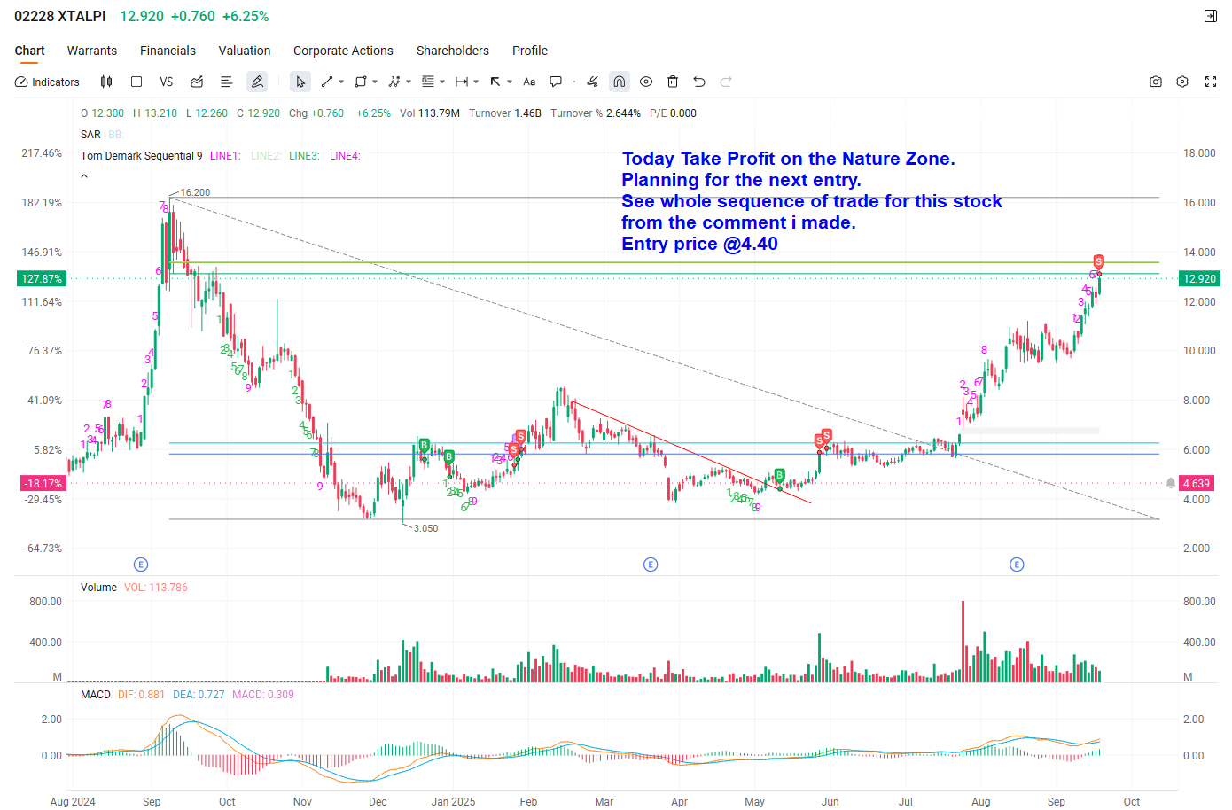1232x810 pixels.
Task: Click the trash icon to delete drawings
Action: tap(673, 82)
